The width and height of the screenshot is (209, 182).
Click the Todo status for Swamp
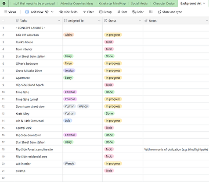[x=109, y=171]
